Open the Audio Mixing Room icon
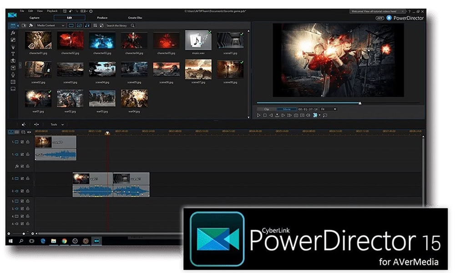The height and width of the screenshot is (273, 455). [13, 68]
